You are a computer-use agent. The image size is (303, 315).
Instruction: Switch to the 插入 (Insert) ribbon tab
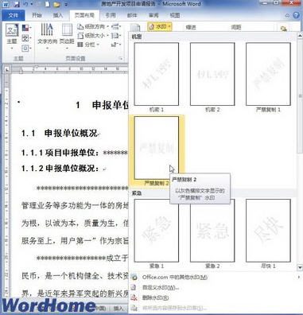point(58,15)
